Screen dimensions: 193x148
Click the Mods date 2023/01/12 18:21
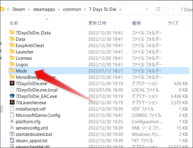pyautogui.click(x=105, y=71)
